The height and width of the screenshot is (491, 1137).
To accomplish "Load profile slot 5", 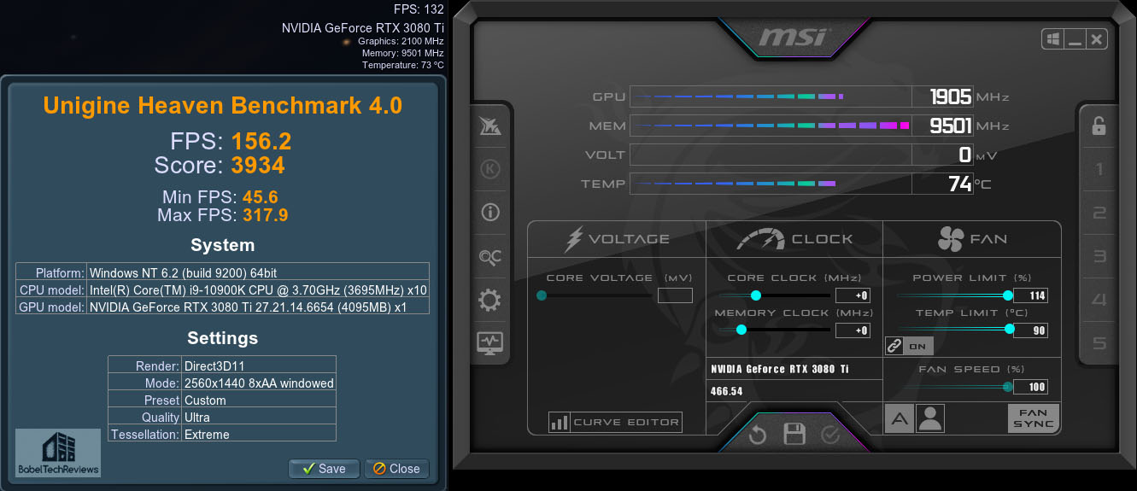I will point(1099,343).
